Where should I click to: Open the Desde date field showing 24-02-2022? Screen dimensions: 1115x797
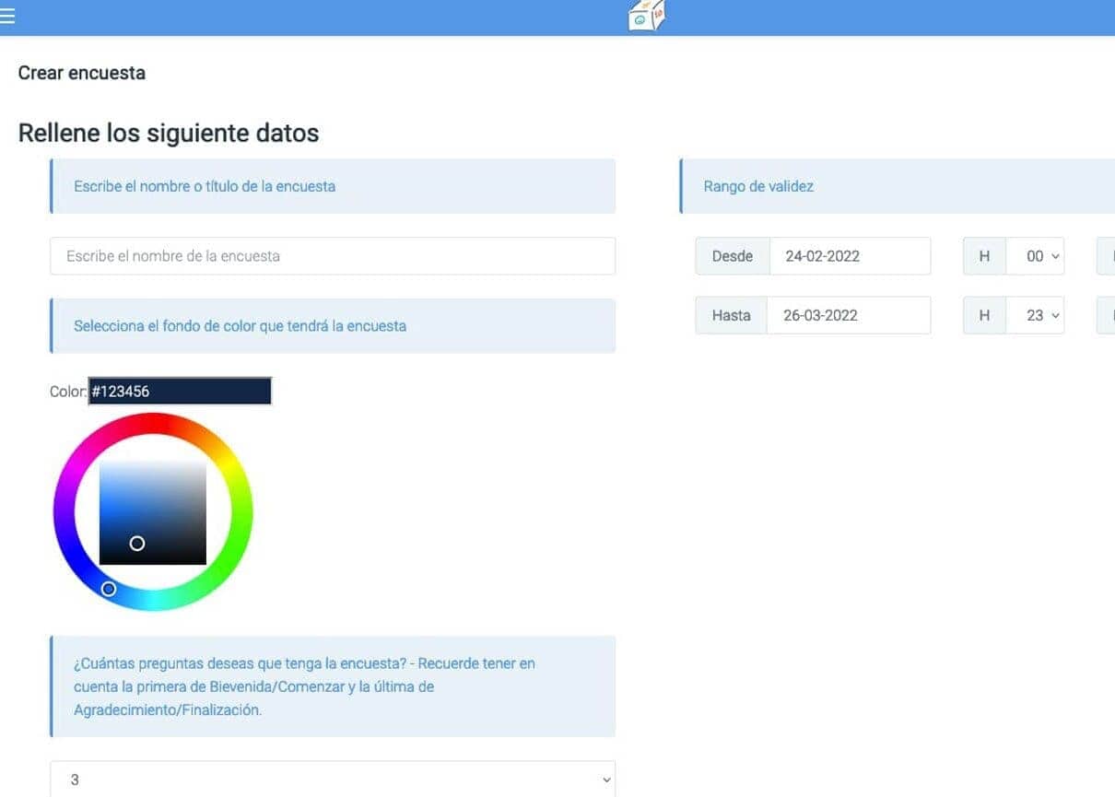(848, 256)
